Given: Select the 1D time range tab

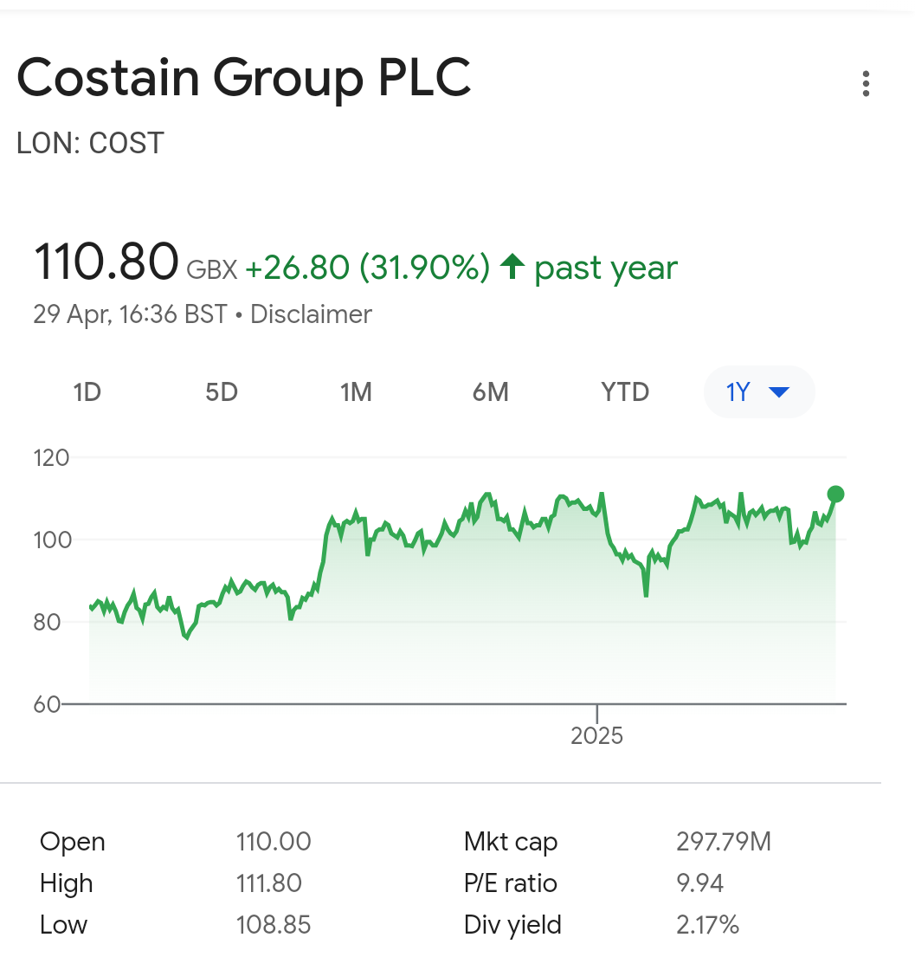Looking at the screenshot, I should tap(87, 391).
